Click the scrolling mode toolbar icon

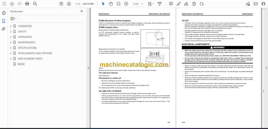[160, 4]
